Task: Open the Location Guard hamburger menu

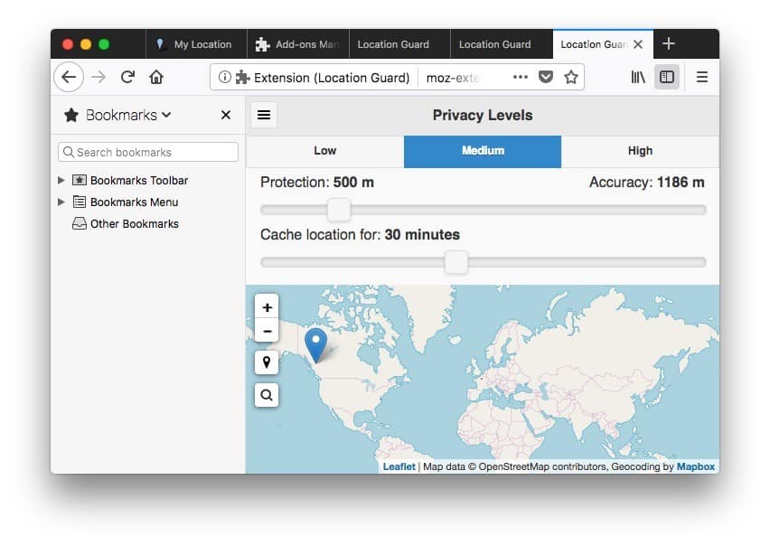Action: 263,115
